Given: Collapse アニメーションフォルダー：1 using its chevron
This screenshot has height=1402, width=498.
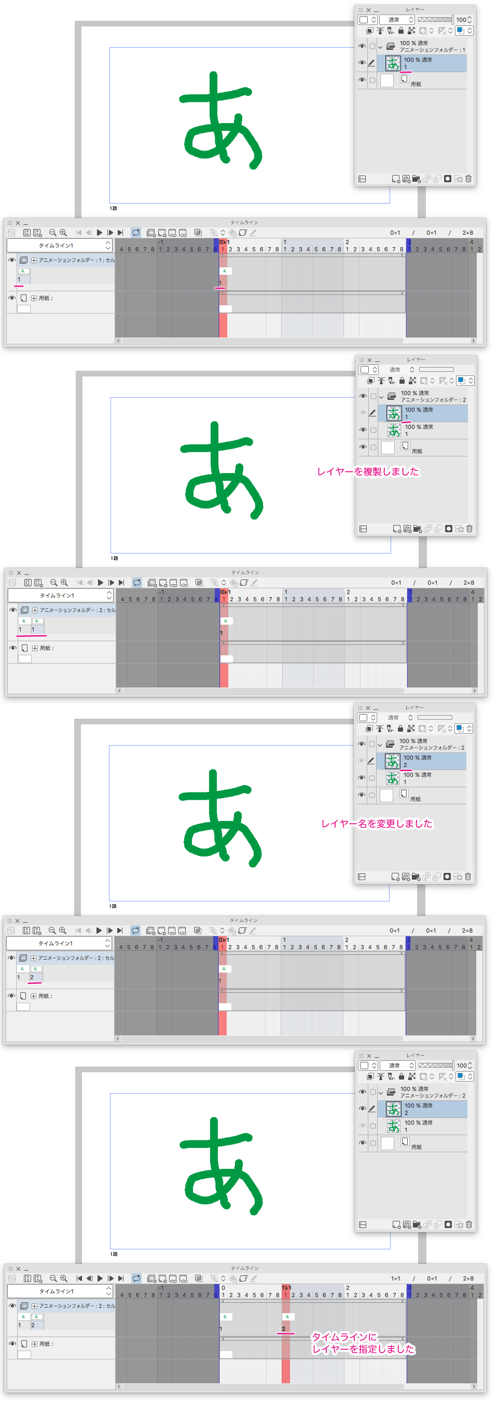Looking at the screenshot, I should (x=381, y=47).
